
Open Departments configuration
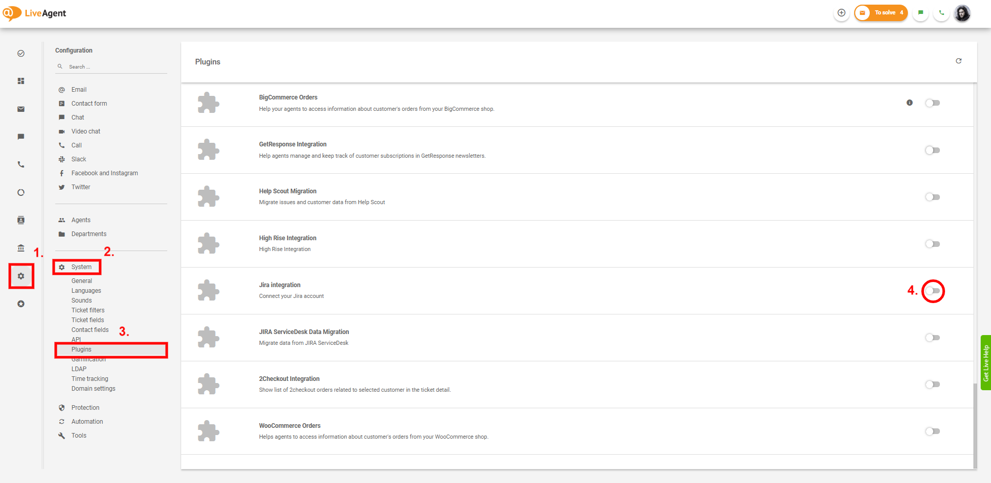89,234
